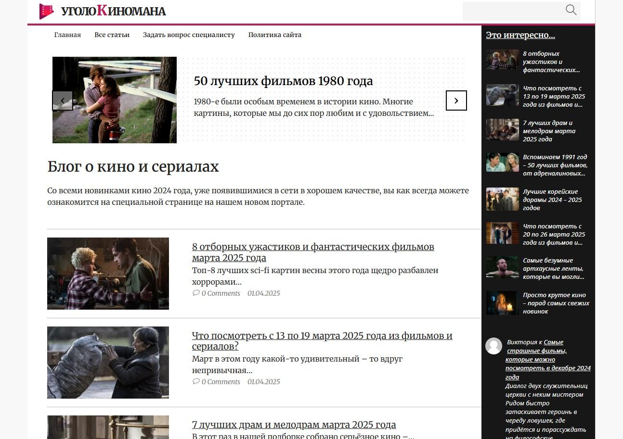Viewport: 623px width, 439px height.
Task: Click the УголоКиномана site title
Action: tap(114, 11)
